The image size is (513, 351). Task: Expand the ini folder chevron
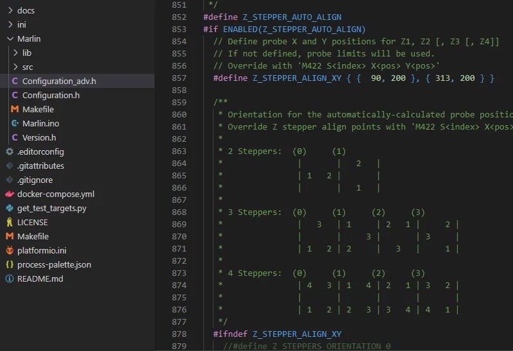click(x=10, y=24)
